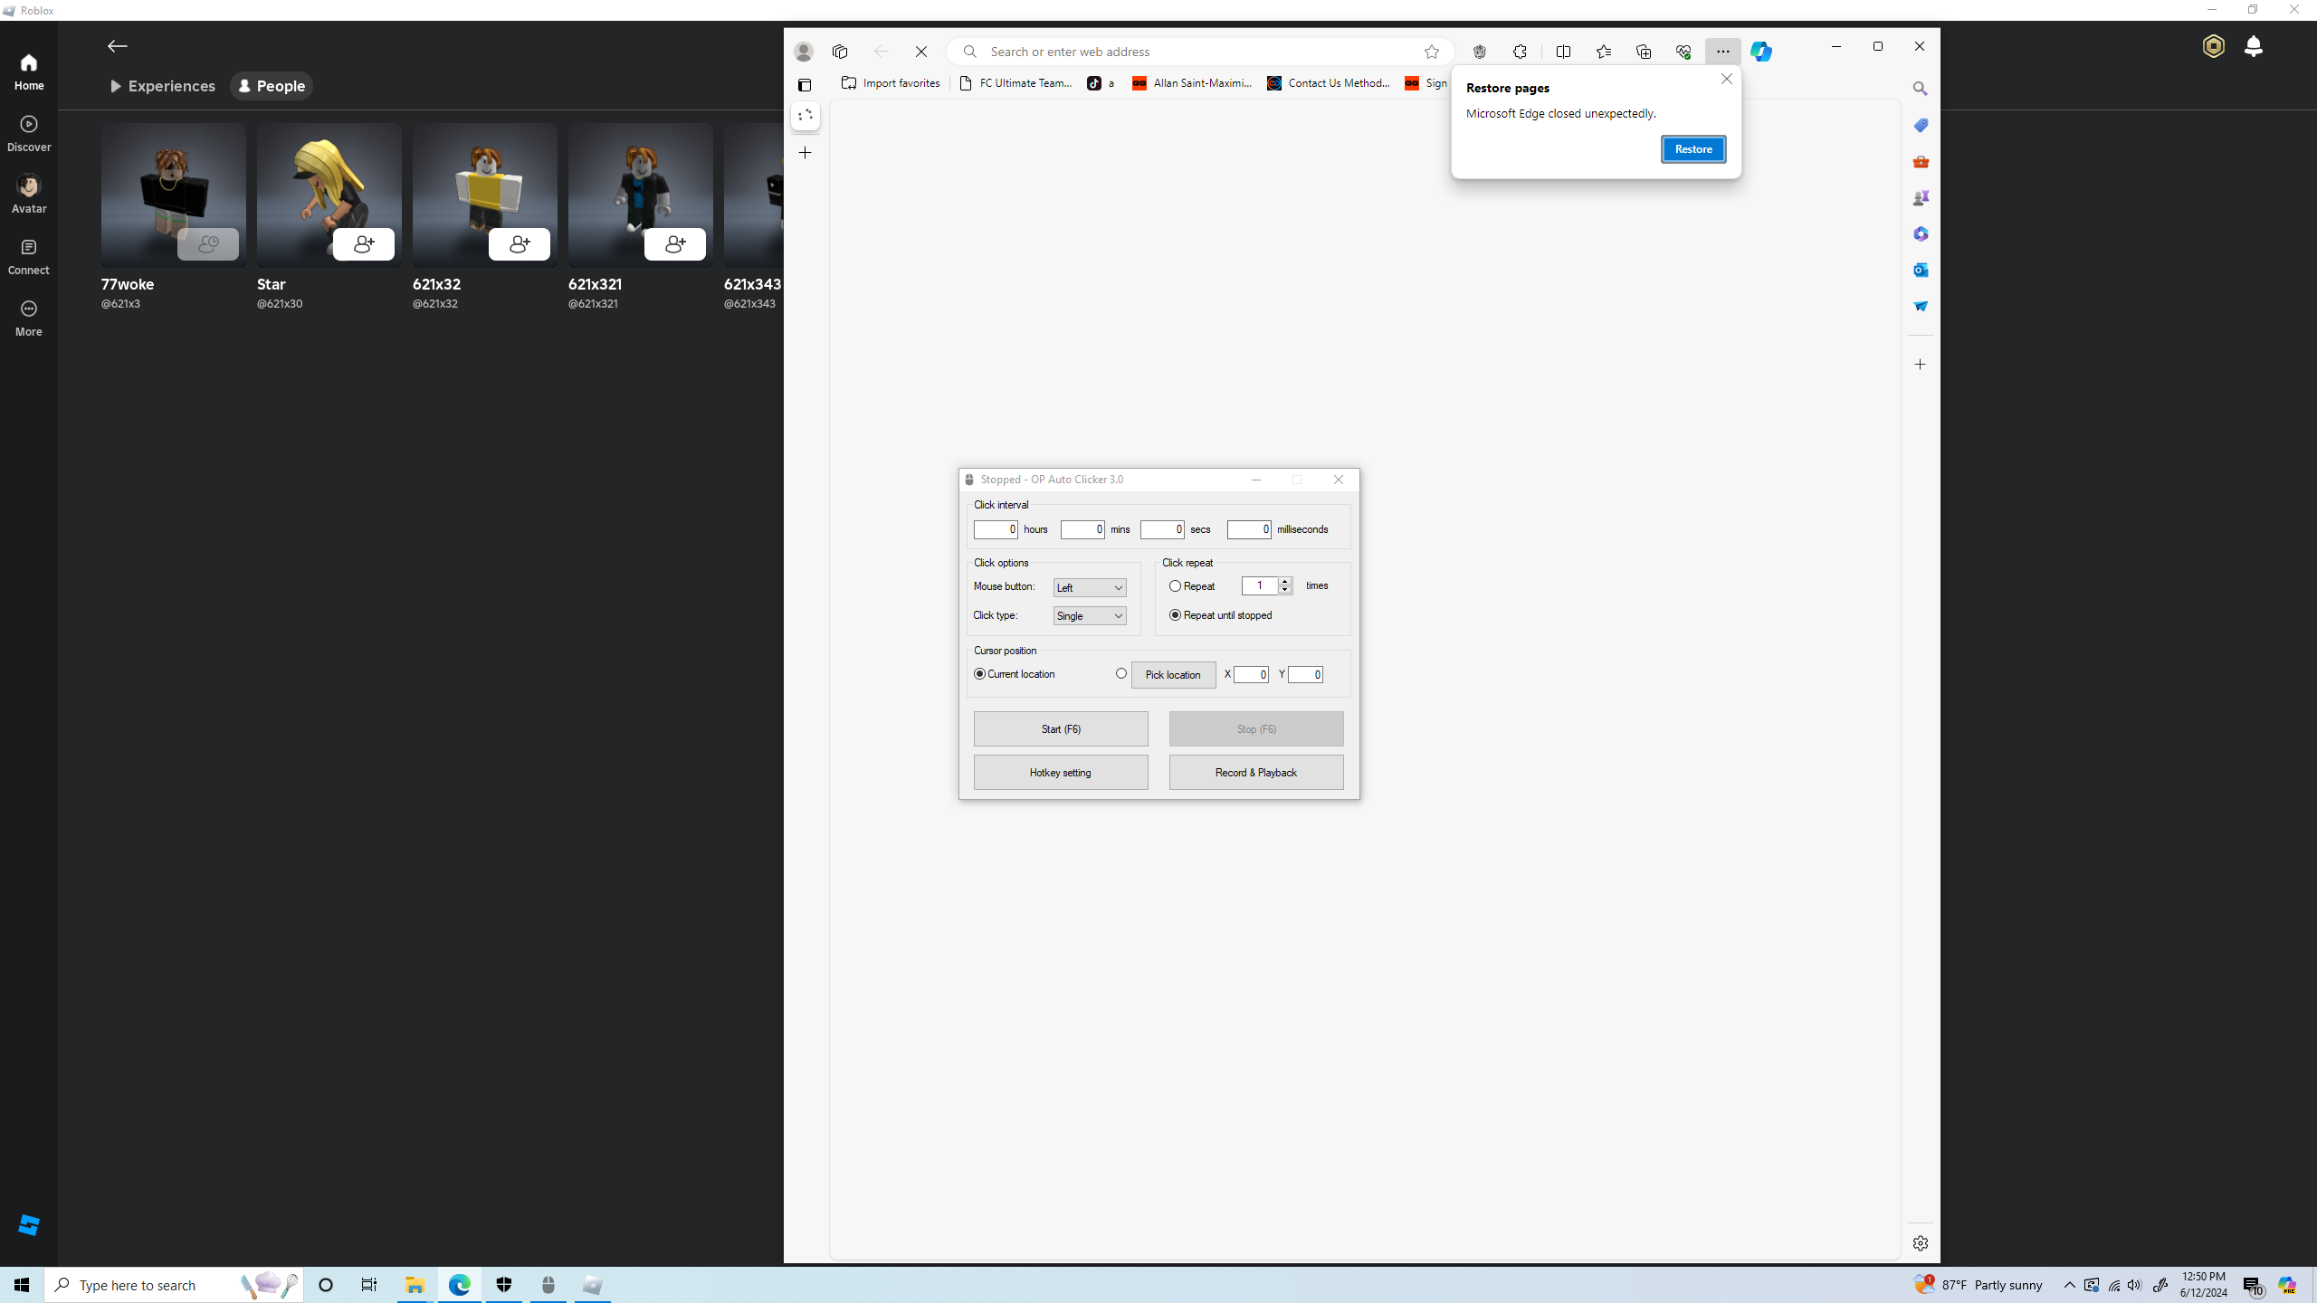Open the Mouse button dropdown
Image resolution: width=2317 pixels, height=1303 pixels.
pyautogui.click(x=1090, y=588)
